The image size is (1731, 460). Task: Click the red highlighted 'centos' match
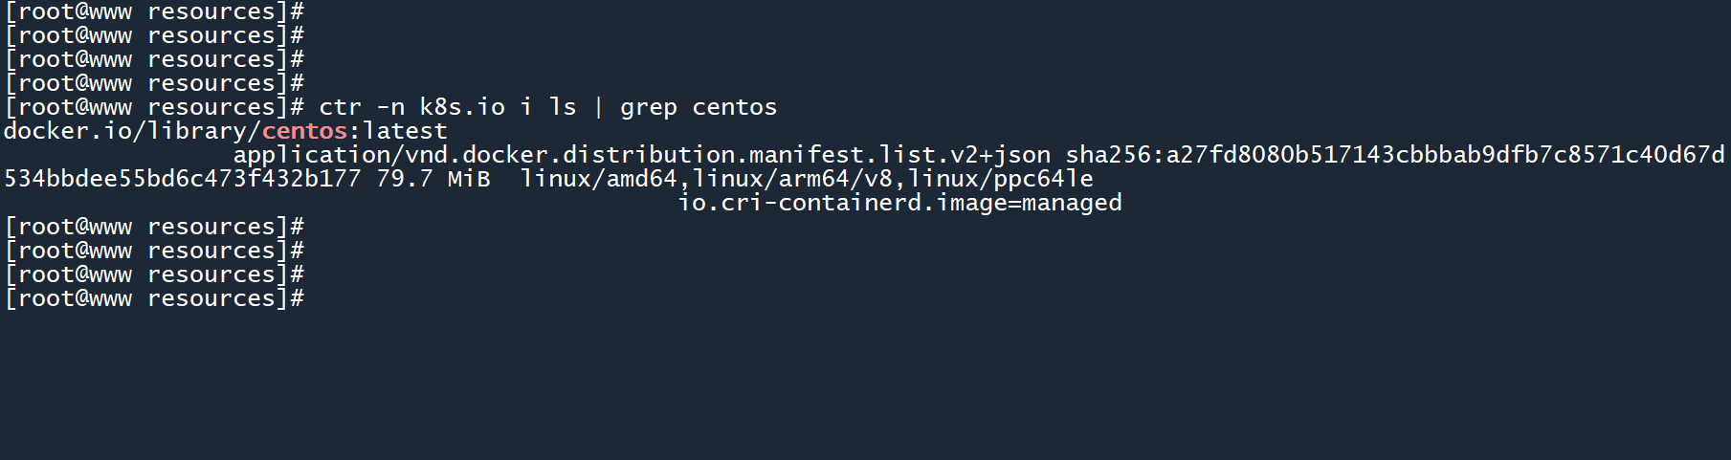coord(304,131)
